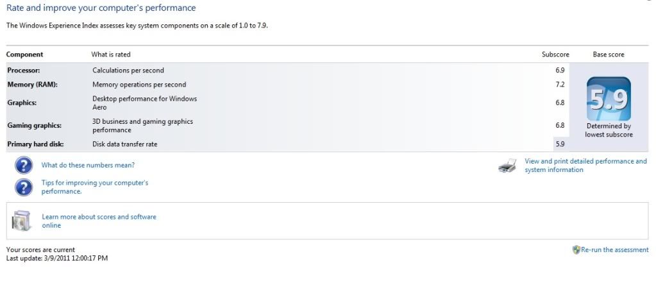This screenshot has height=281, width=656.
Task: Click the 'What is rated' column header
Action: pos(111,55)
